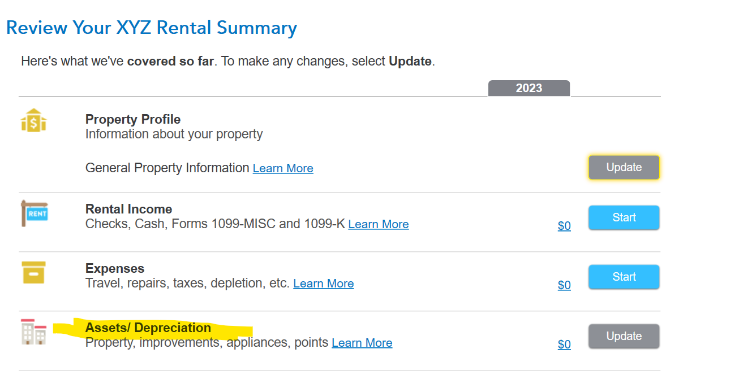The height and width of the screenshot is (375, 739).
Task: Update the Property Profile section
Action: pyautogui.click(x=624, y=167)
